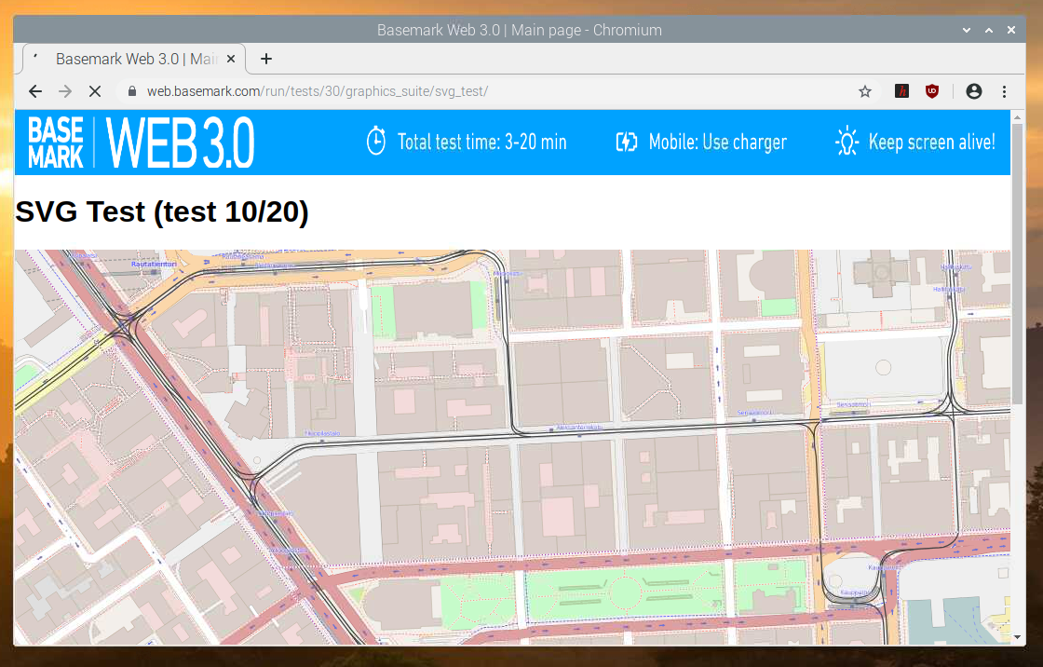Screen dimensions: 1043x667
Task: Open the user profile icon
Action: (974, 91)
